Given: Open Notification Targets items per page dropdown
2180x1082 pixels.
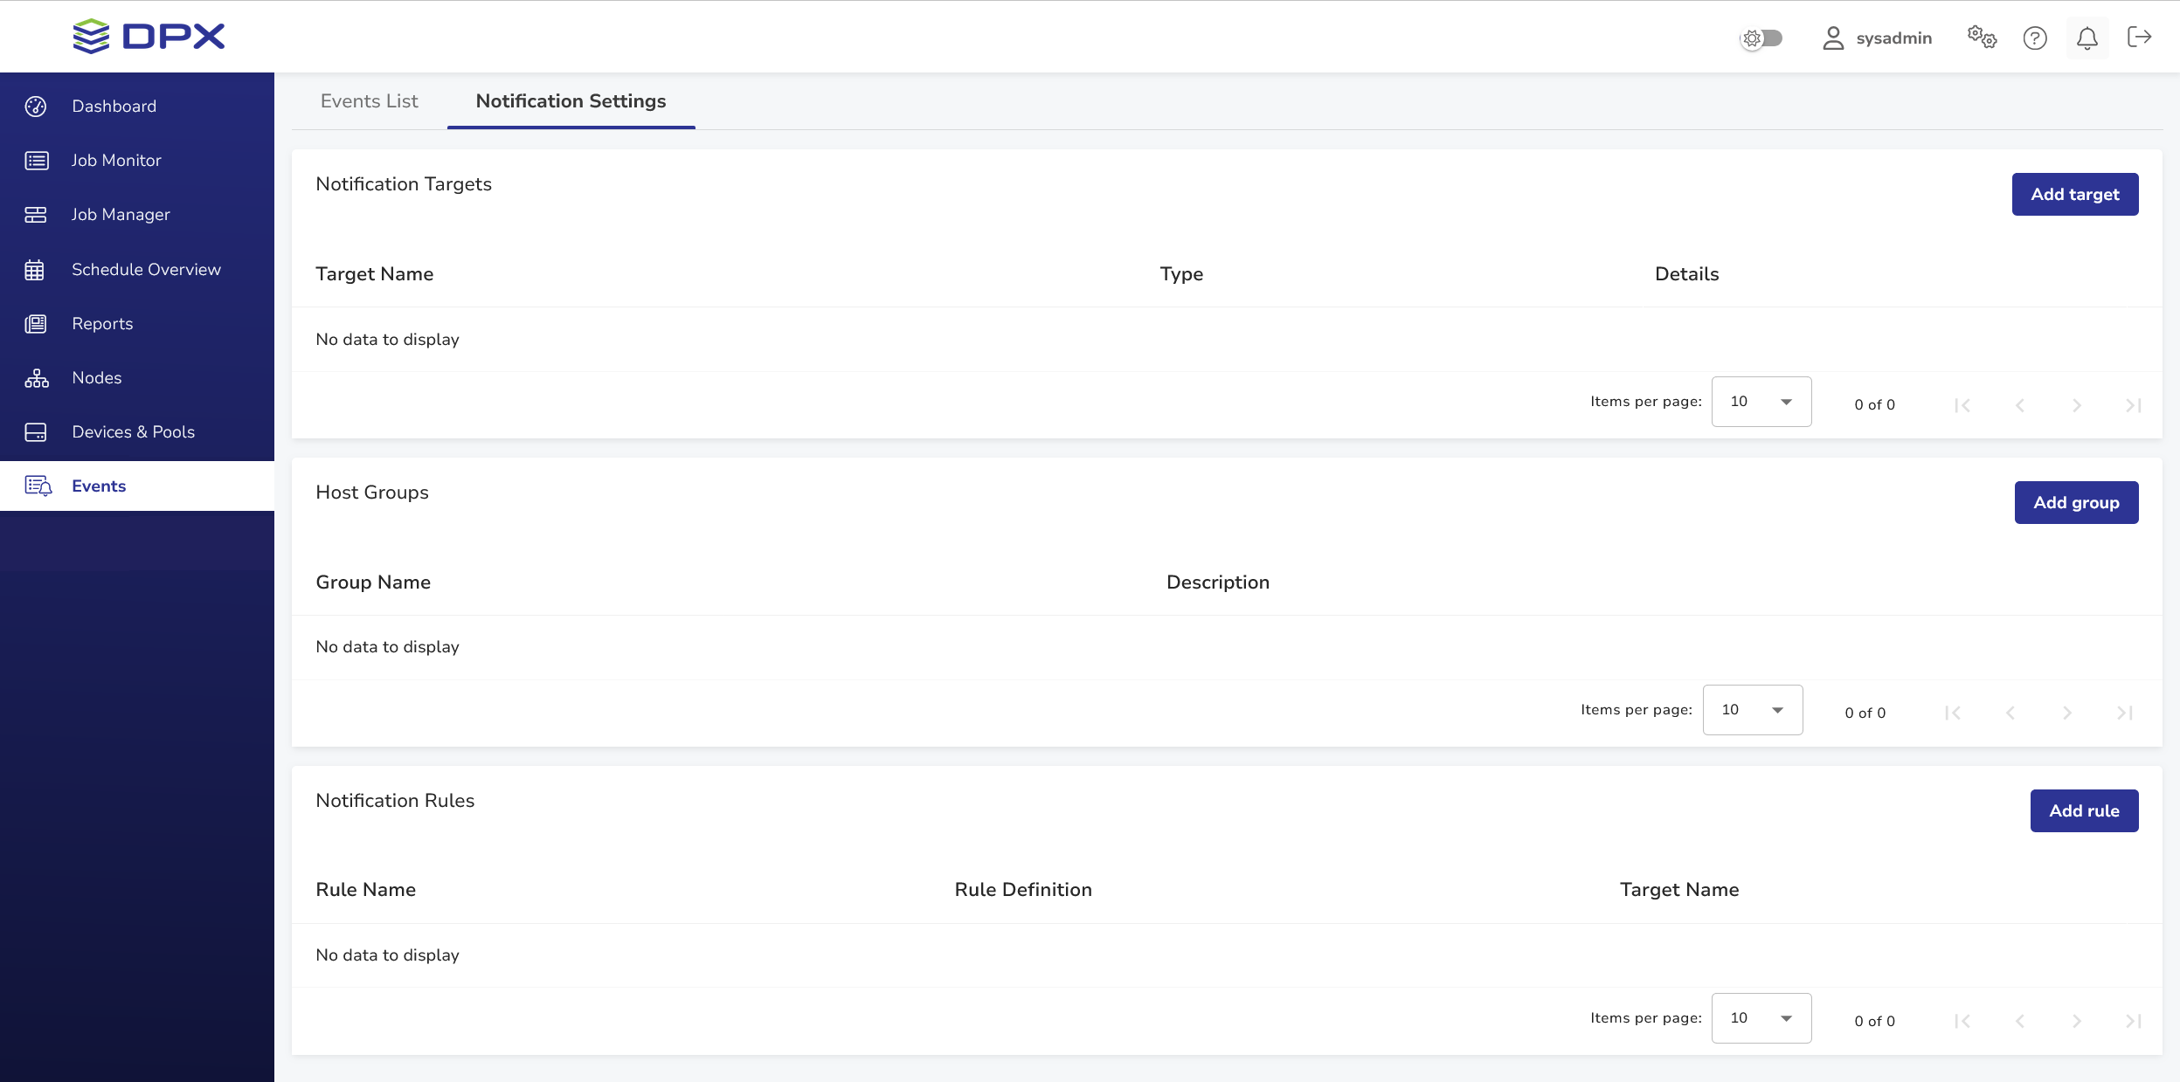Looking at the screenshot, I should tap(1761, 402).
